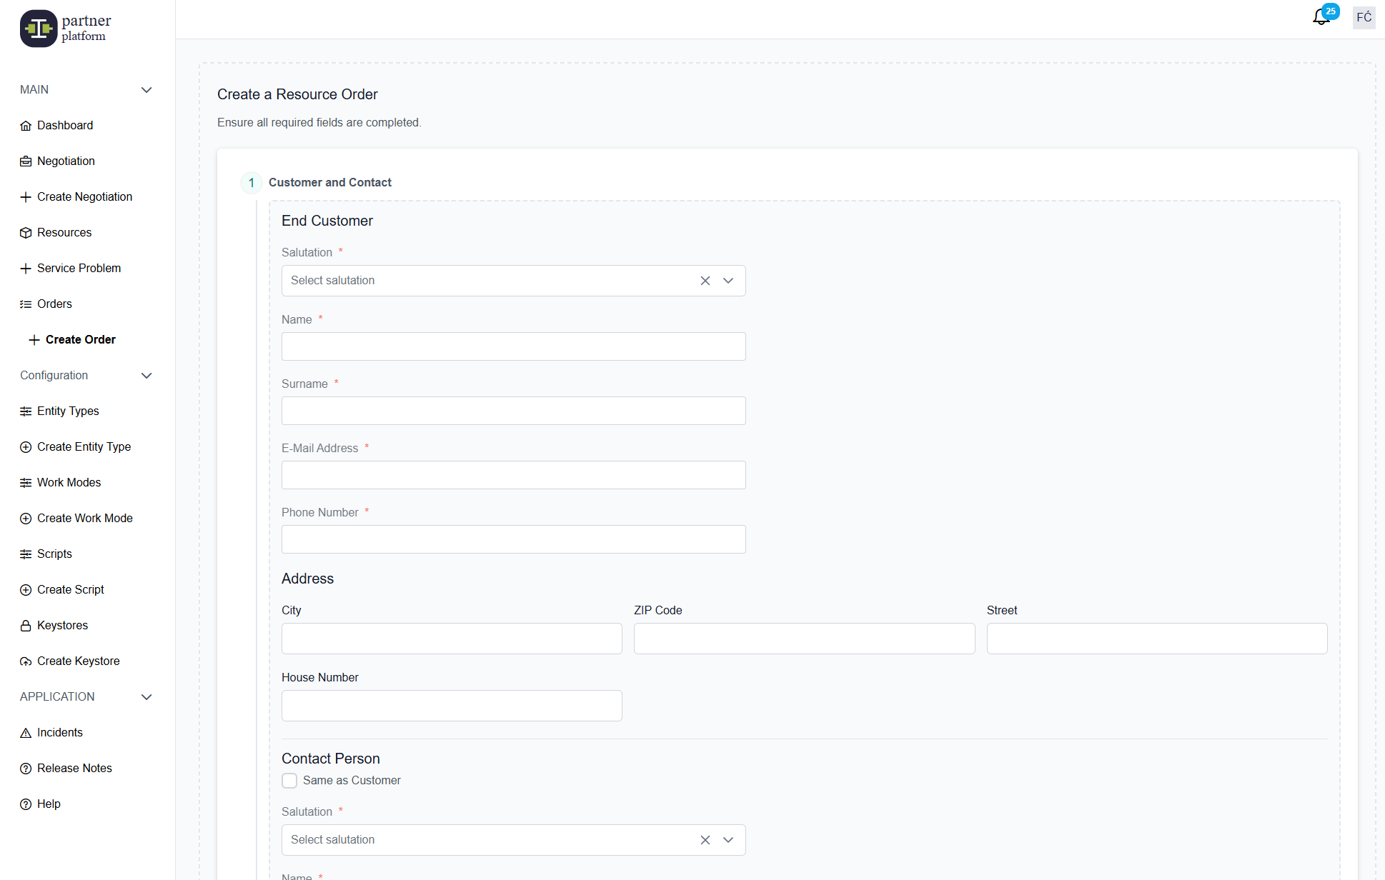Collapse the APPLICATION sidebar section
This screenshot has height=880, width=1385.
[x=147, y=697]
